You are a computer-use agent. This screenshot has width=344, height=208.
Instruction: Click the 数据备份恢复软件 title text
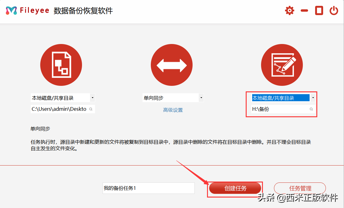83,11
